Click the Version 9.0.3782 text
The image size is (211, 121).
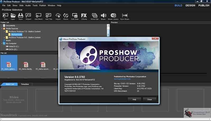coord(75,77)
